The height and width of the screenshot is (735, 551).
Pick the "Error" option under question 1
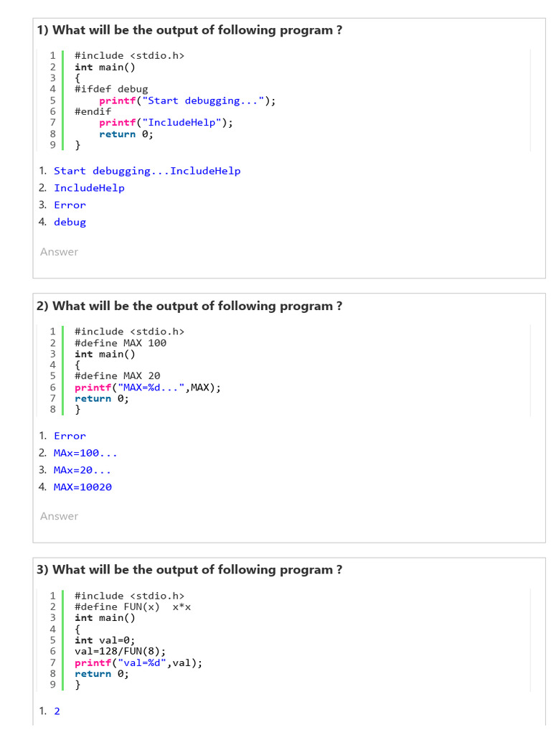(x=70, y=205)
